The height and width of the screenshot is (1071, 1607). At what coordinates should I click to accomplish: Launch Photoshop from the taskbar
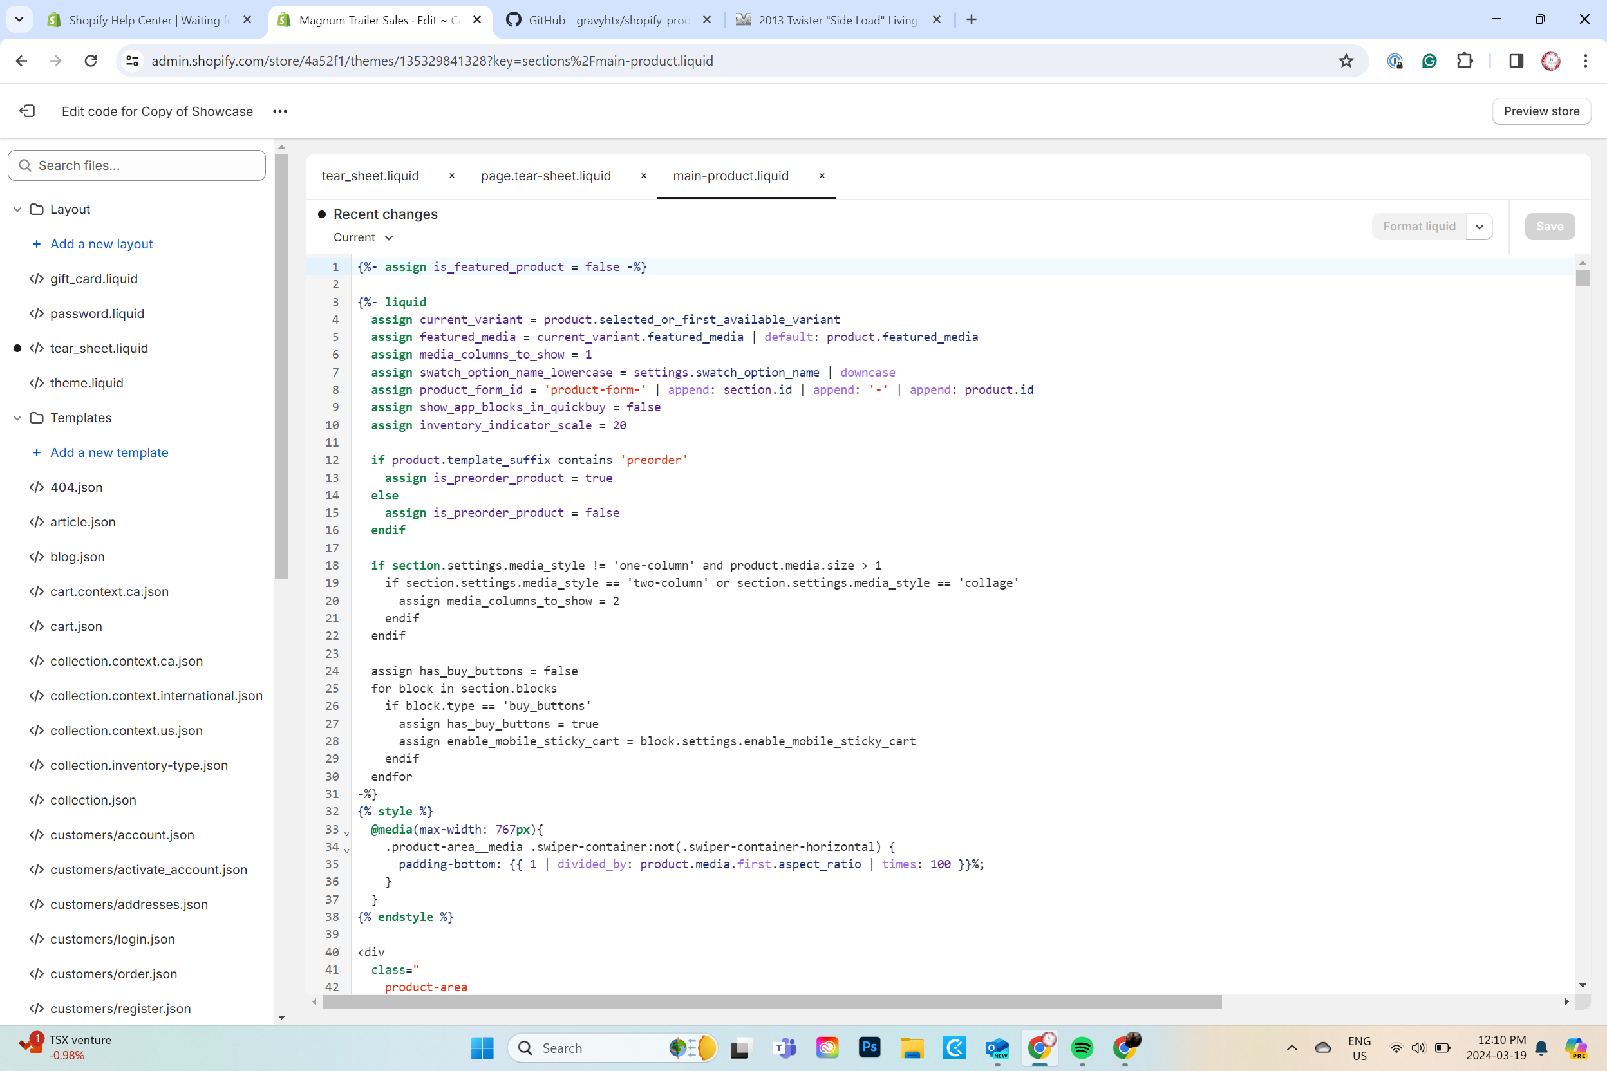click(869, 1047)
